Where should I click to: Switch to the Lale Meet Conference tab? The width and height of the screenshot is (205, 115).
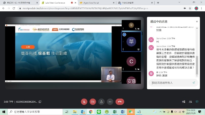click(59, 3)
